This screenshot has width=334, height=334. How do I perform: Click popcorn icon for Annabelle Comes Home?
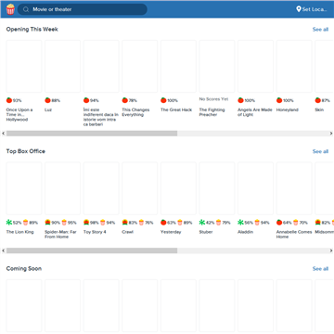(x=296, y=223)
